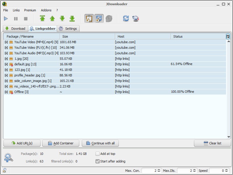Open the Addons menu
The width and height of the screenshot is (233, 175).
[x=46, y=10]
